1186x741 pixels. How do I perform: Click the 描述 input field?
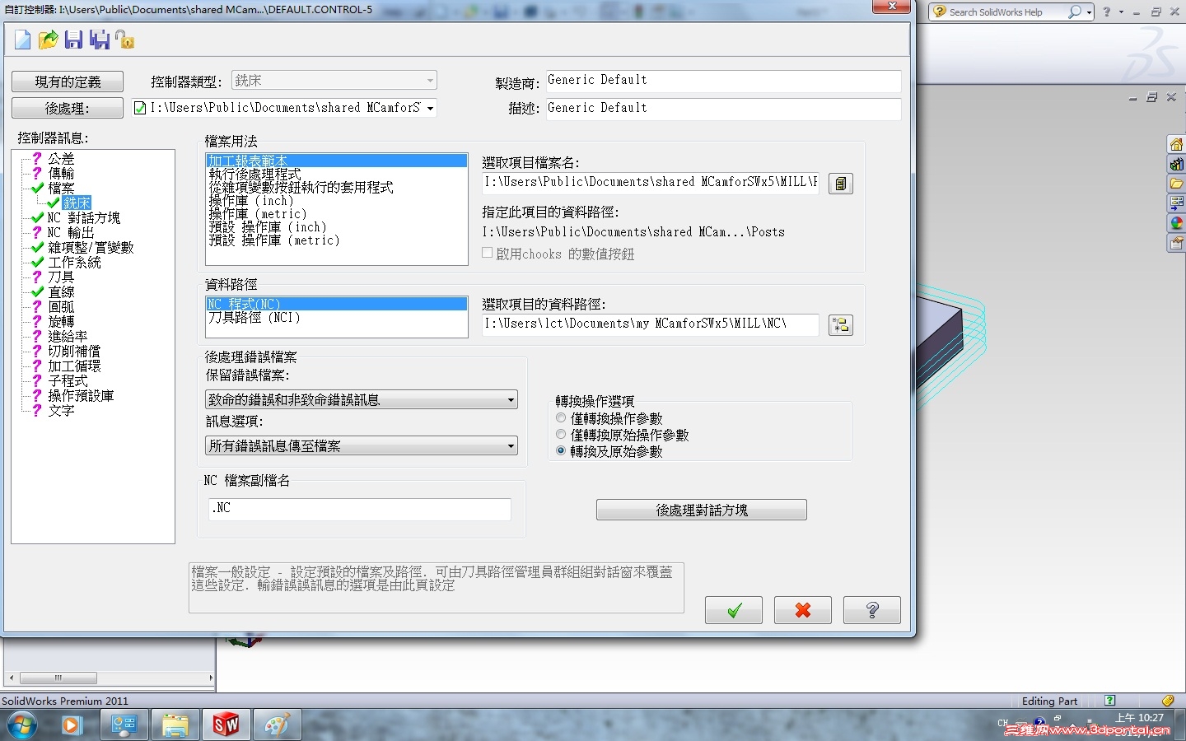click(723, 109)
